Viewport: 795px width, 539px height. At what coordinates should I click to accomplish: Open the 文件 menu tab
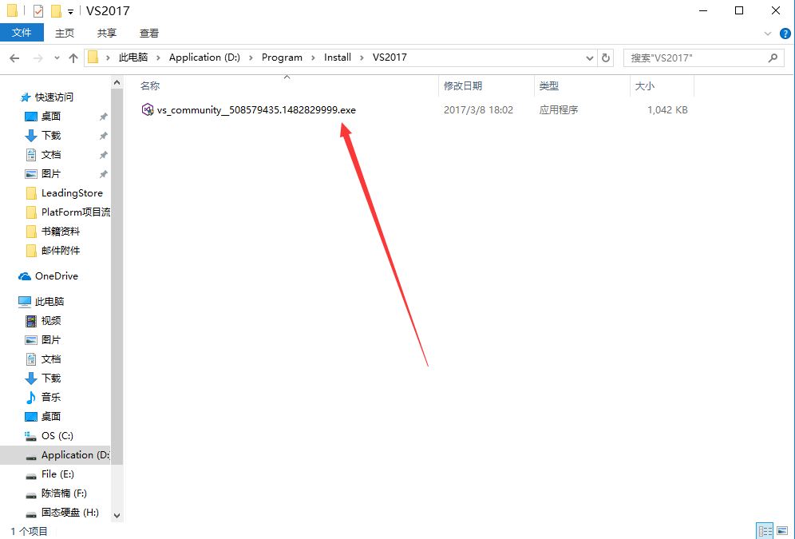(x=22, y=33)
